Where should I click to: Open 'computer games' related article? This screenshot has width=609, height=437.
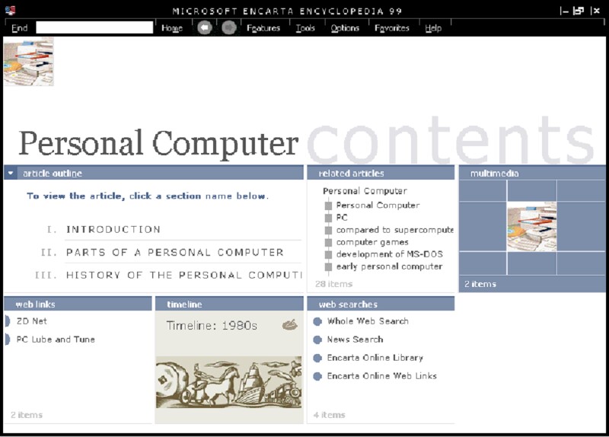click(x=372, y=242)
